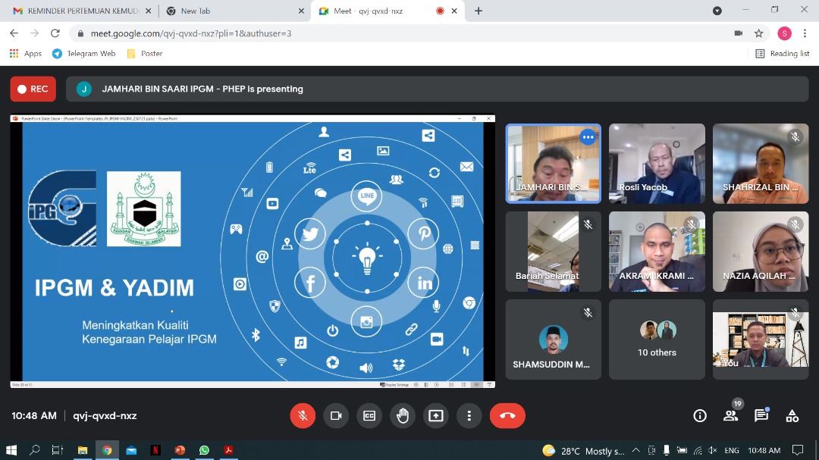
Task: Raise hand in the meeting
Action: pos(403,415)
